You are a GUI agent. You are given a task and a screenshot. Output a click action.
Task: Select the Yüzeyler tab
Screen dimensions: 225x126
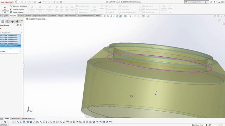tap(13, 16)
